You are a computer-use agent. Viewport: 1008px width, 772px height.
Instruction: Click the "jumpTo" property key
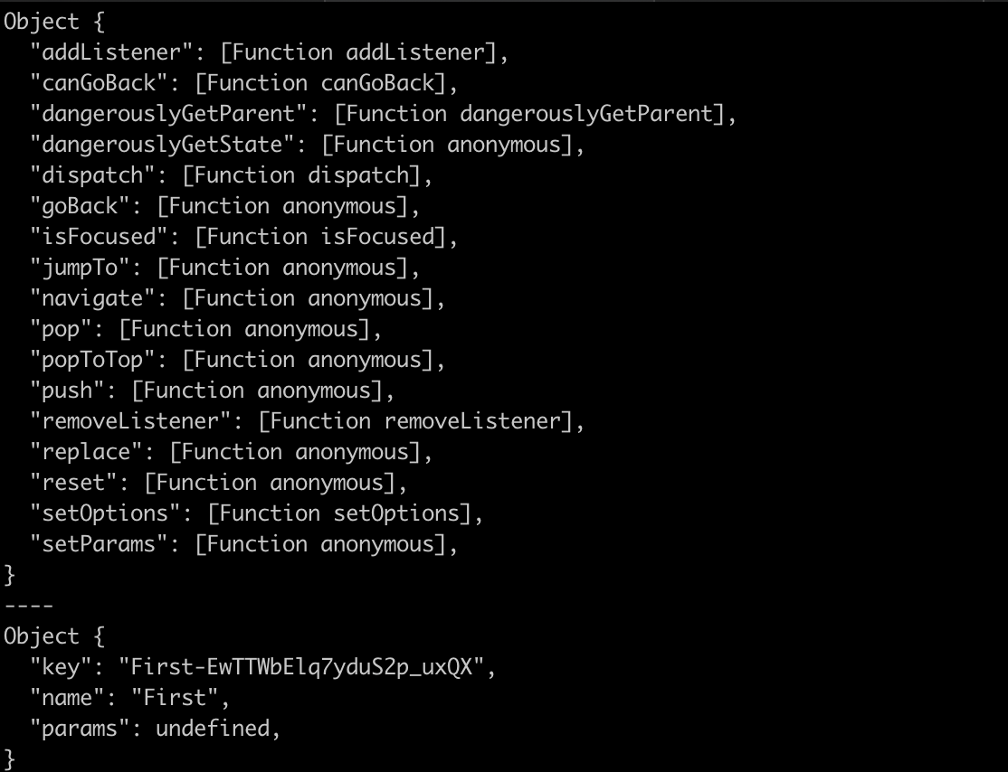pyautogui.click(x=80, y=268)
